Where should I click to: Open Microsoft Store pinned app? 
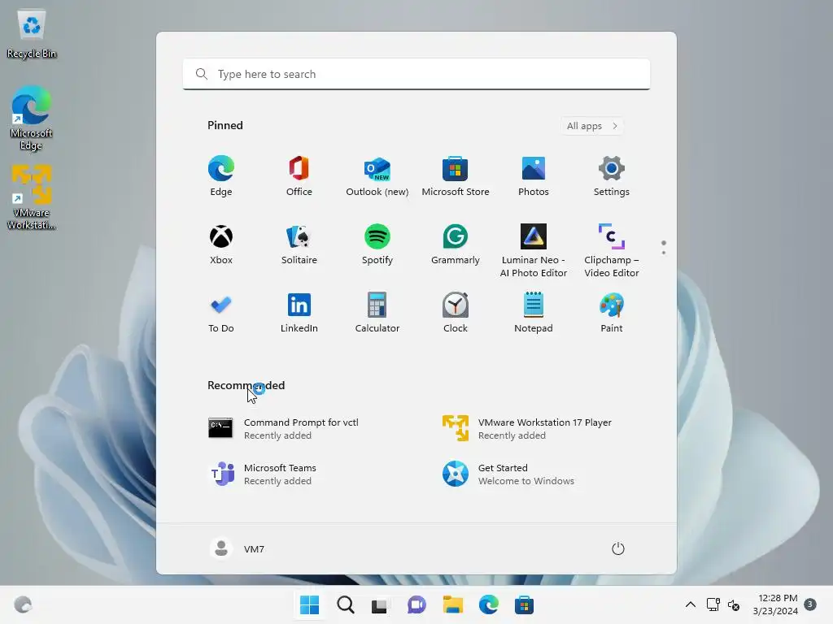click(456, 176)
